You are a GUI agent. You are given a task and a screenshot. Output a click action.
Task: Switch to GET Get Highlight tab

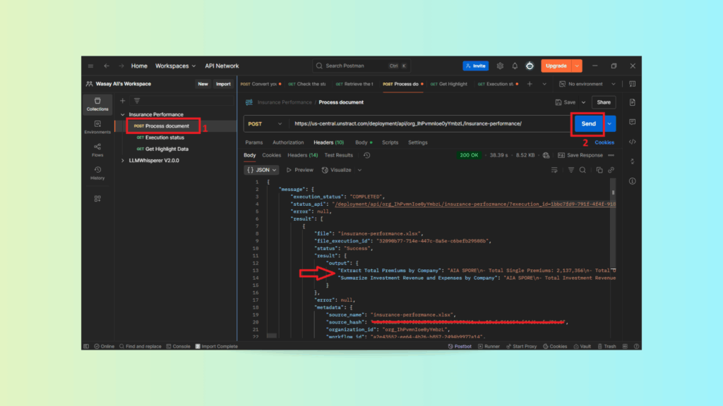448,84
